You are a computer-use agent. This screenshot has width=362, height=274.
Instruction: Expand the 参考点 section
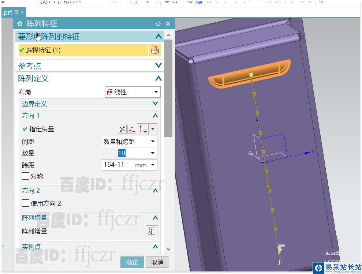coord(158,65)
